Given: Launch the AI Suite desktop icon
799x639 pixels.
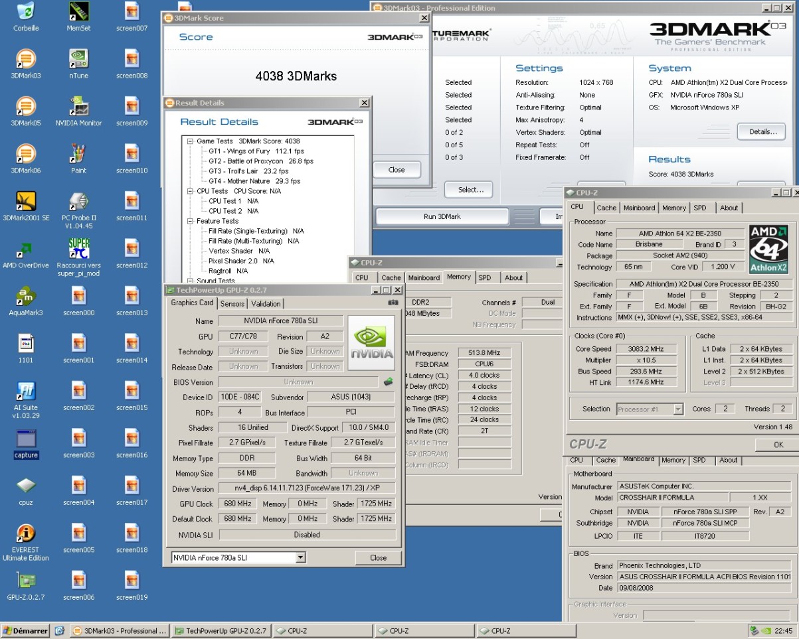Looking at the screenshot, I should coord(26,391).
